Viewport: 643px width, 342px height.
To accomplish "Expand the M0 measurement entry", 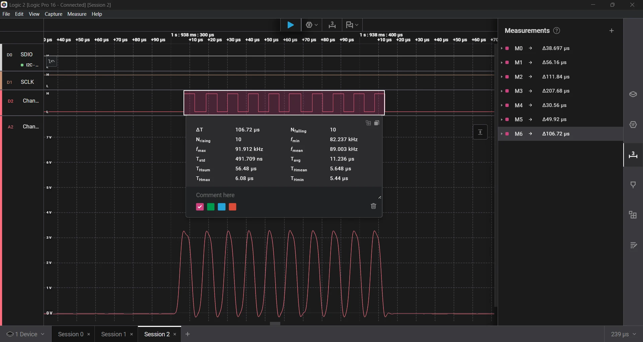I will point(502,49).
